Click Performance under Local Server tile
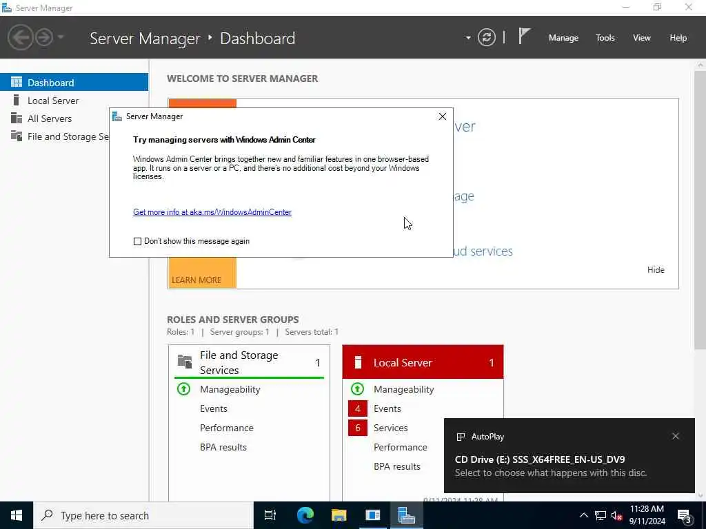Viewport: 706px width, 529px height. [x=401, y=447]
